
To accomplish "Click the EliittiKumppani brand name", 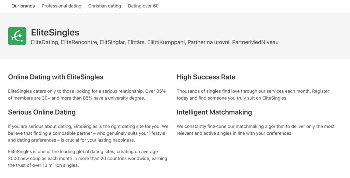I will point(166,42).
